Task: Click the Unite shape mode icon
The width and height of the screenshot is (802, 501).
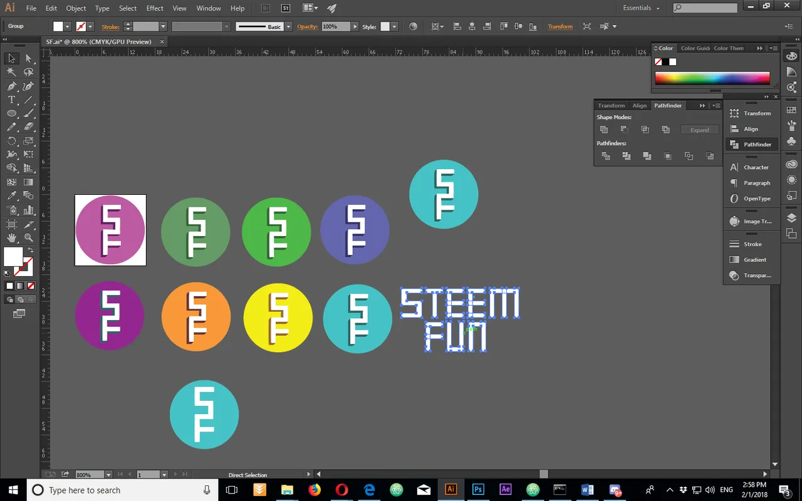Action: 604,130
